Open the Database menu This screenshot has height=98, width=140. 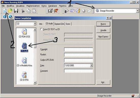53,6
